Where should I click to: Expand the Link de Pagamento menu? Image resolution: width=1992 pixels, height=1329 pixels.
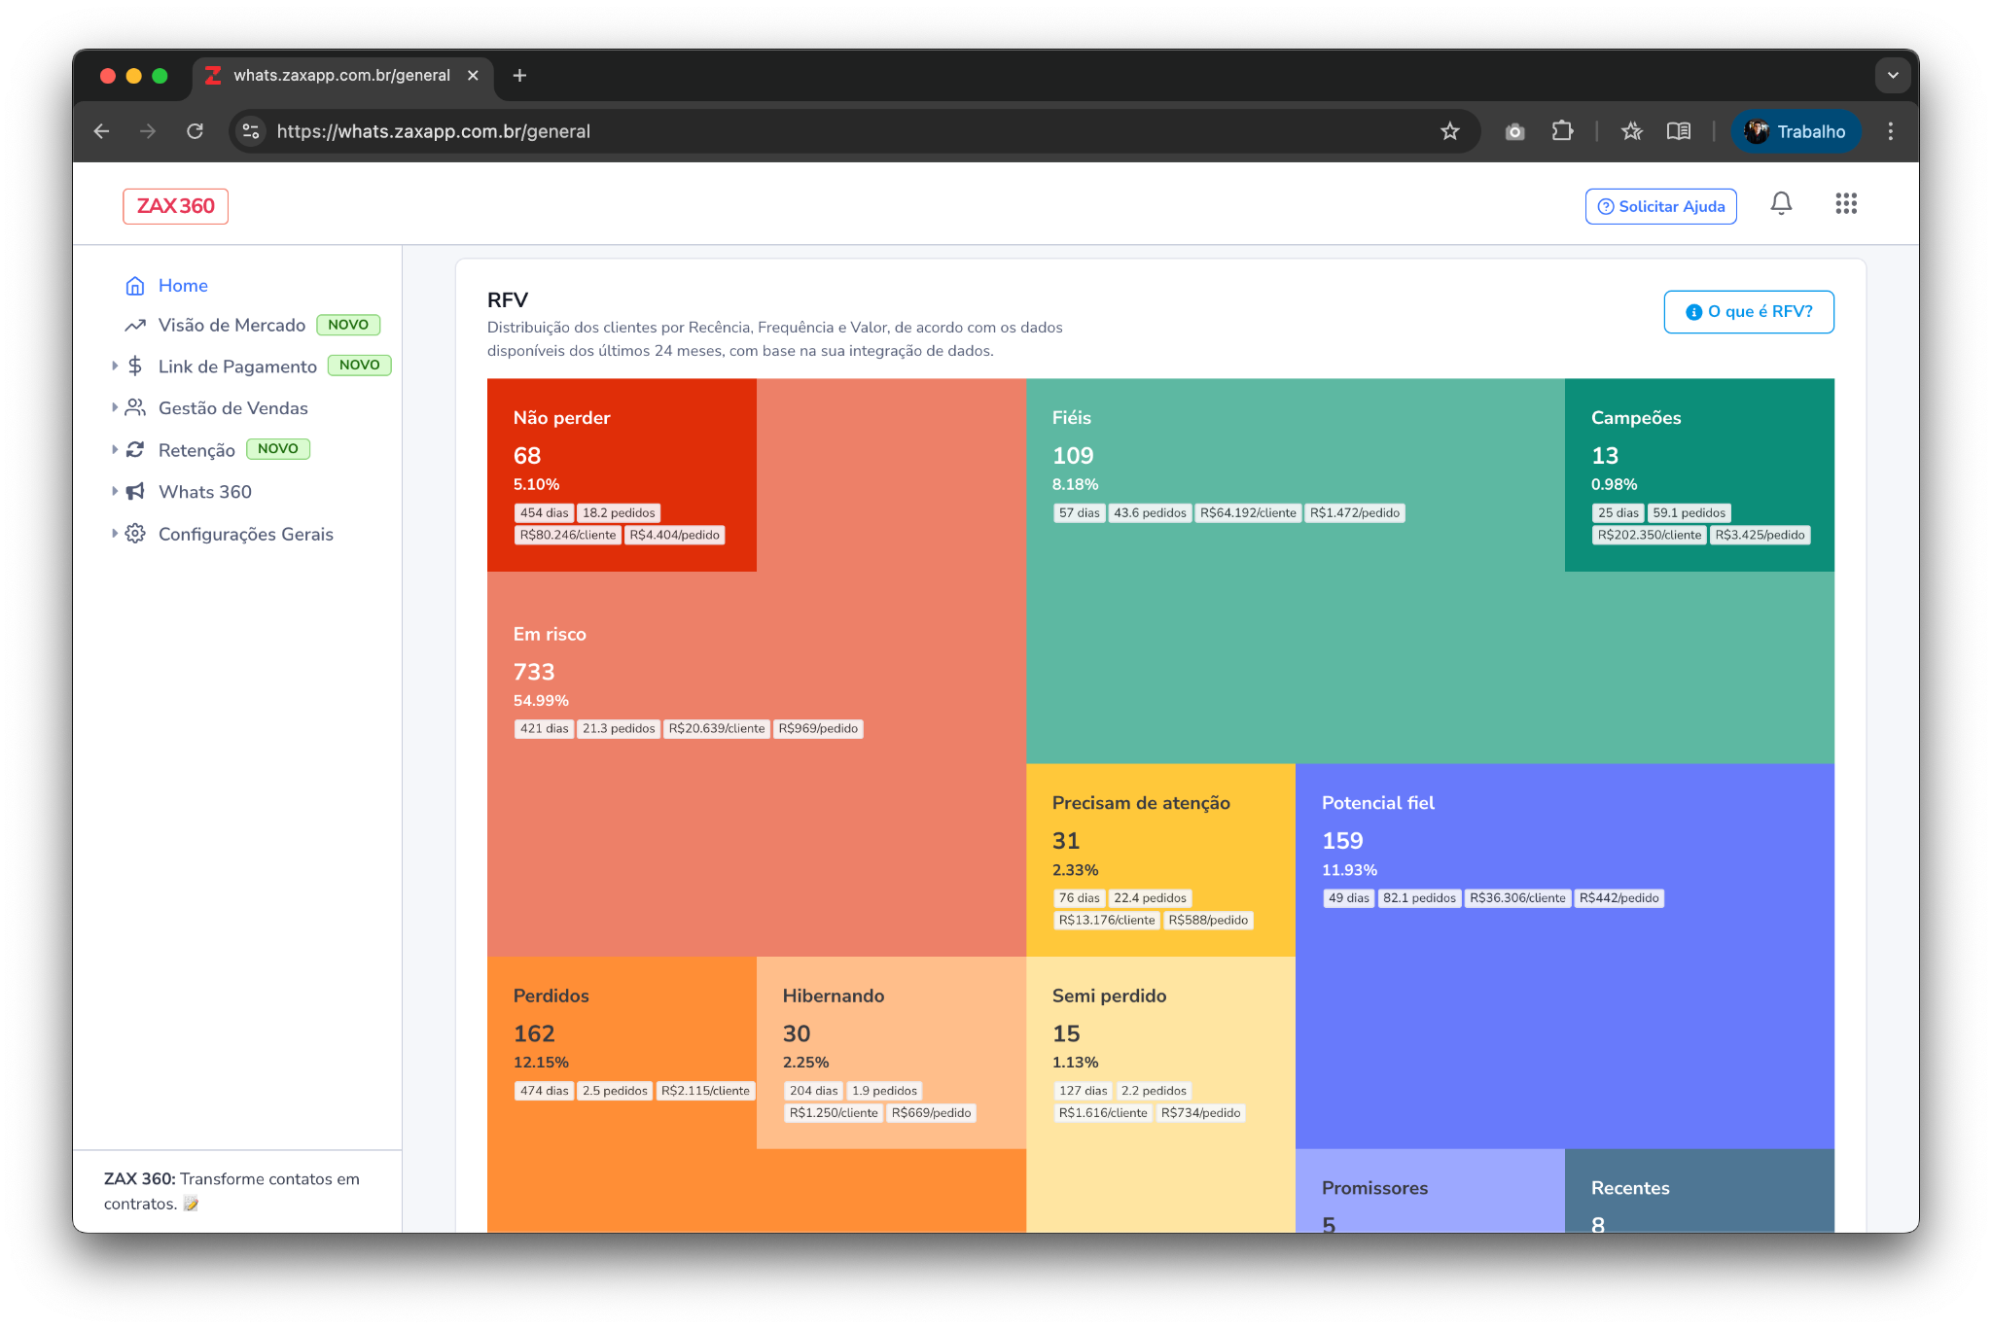(x=236, y=367)
